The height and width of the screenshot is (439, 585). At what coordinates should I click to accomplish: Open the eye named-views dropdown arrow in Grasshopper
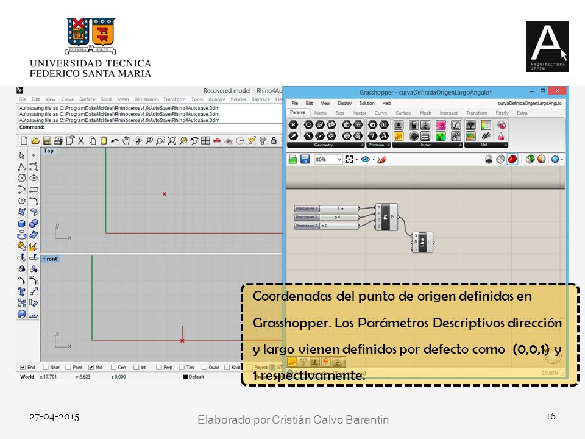[374, 159]
